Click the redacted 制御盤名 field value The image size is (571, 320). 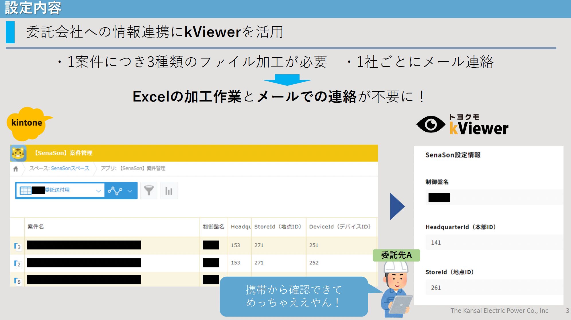click(x=439, y=198)
